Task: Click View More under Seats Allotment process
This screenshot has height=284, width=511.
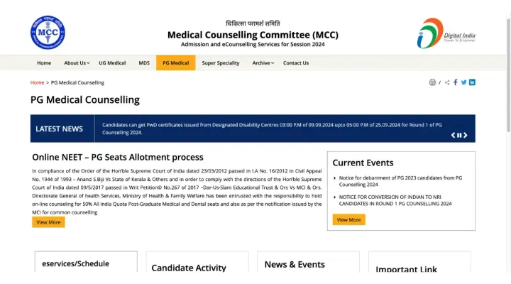Action: coord(48,222)
